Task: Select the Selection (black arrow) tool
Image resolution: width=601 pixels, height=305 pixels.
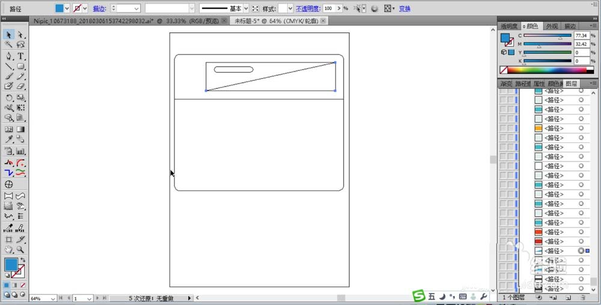Action: 9,35
